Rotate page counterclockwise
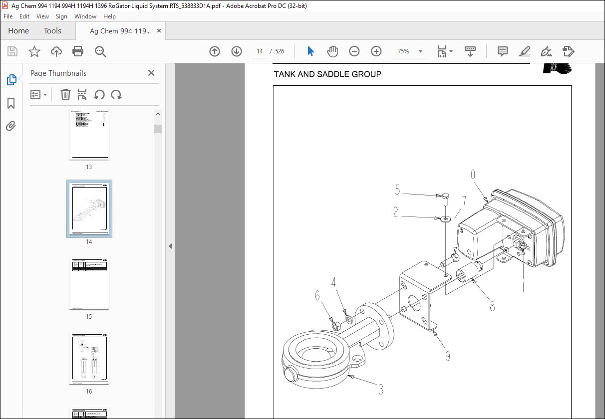The image size is (605, 419). click(x=99, y=94)
